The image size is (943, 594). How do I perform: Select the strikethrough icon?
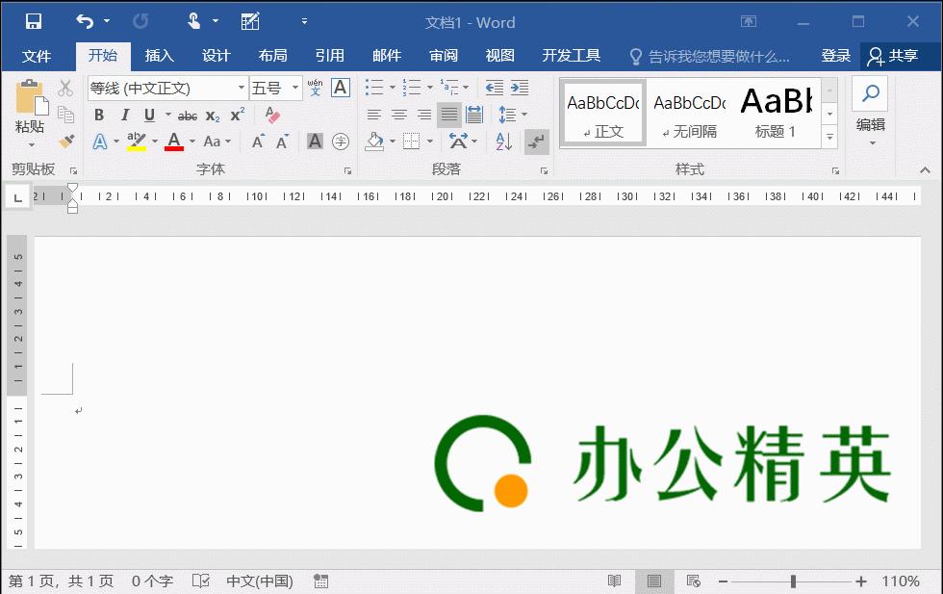point(188,114)
